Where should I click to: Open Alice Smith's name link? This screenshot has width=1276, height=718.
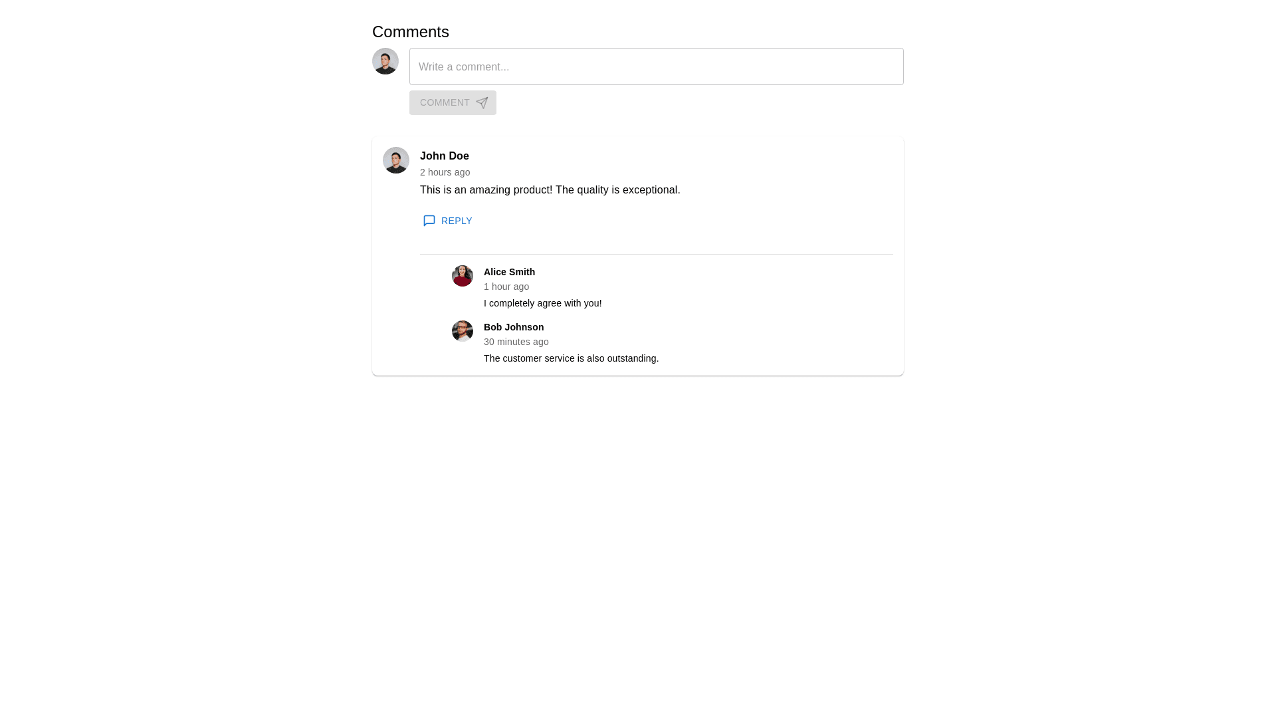pyautogui.click(x=509, y=272)
